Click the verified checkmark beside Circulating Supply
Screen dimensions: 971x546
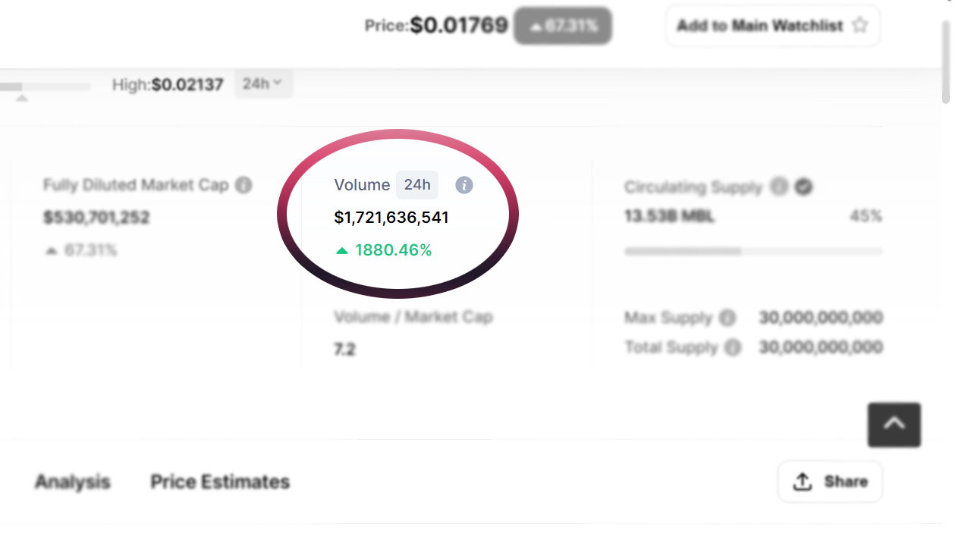tap(803, 187)
